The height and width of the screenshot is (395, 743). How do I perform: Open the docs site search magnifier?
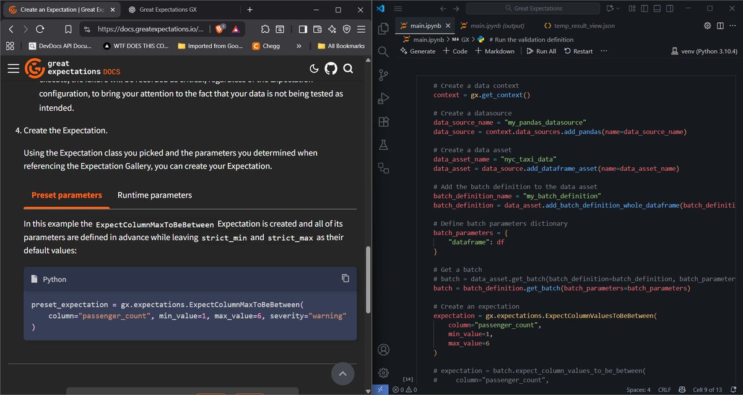[348, 68]
